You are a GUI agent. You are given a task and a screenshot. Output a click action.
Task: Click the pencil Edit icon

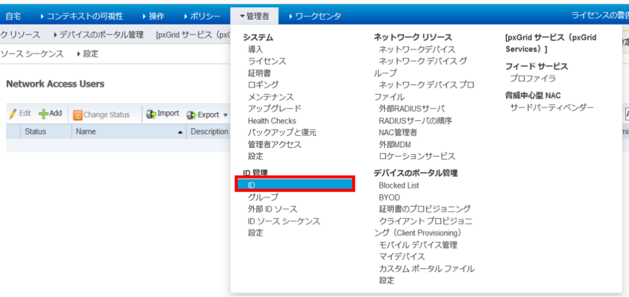[x=12, y=114]
